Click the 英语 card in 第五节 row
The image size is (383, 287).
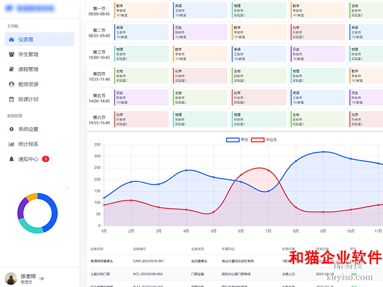[318, 98]
